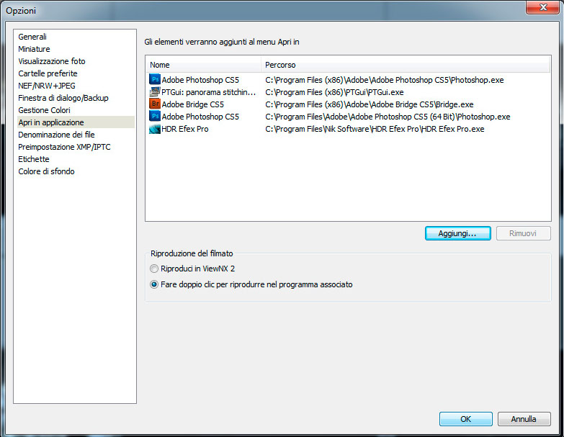Open the Colore di sfondo category
The image size is (564, 437).
click(x=46, y=171)
